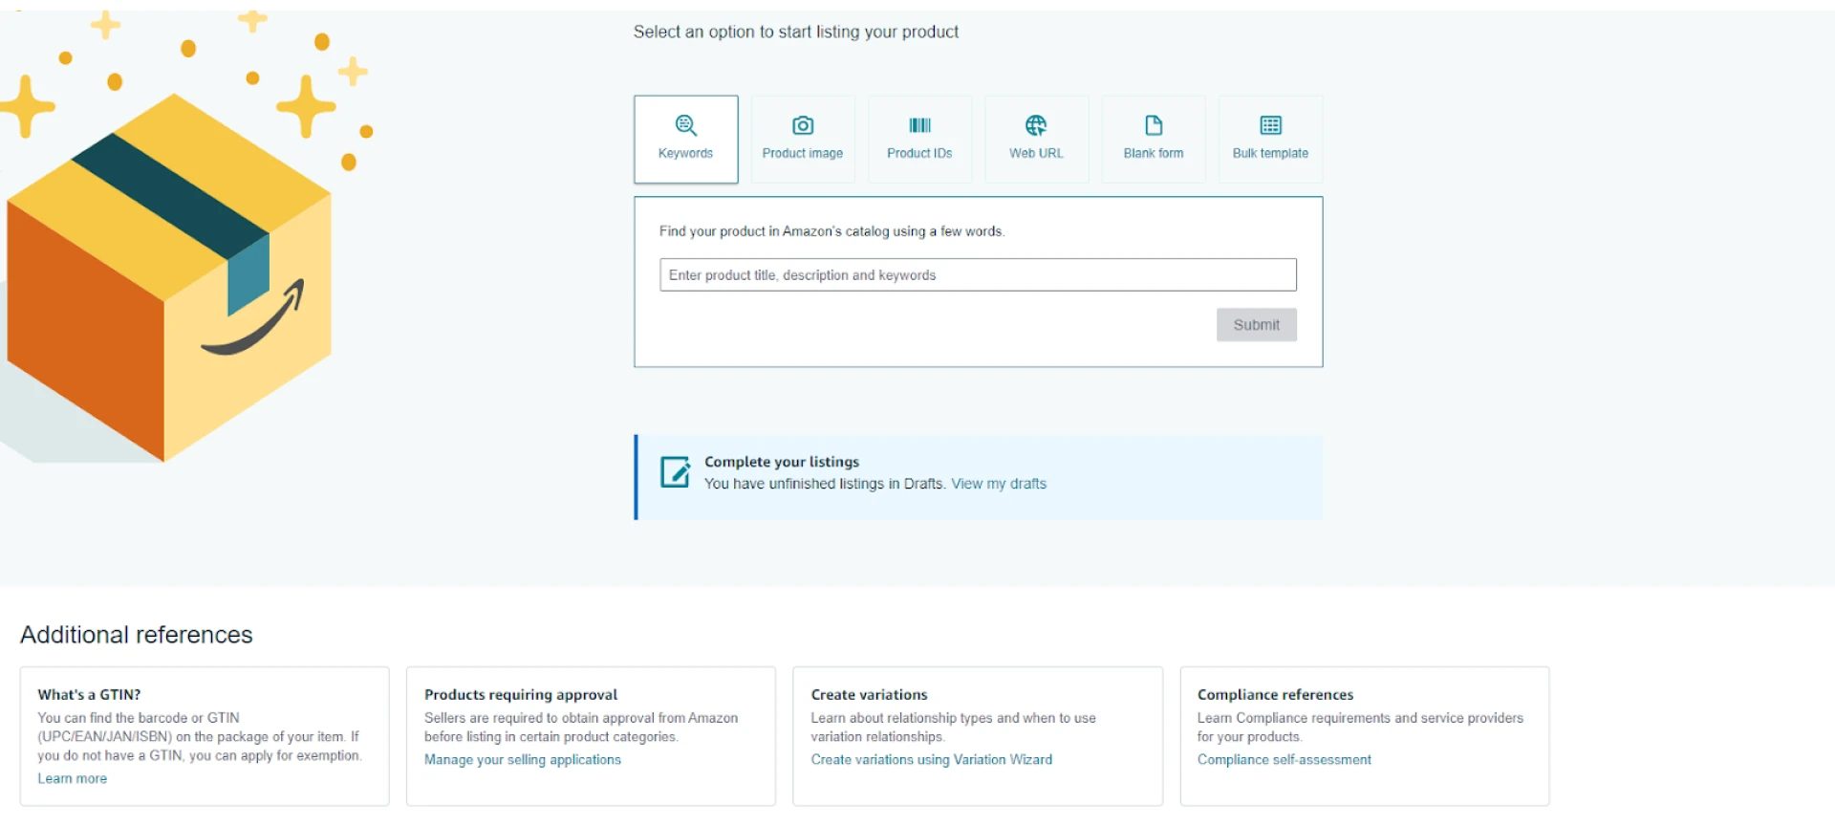The image size is (1835, 826).
Task: Click the drafts edit pencil icon
Action: (676, 471)
